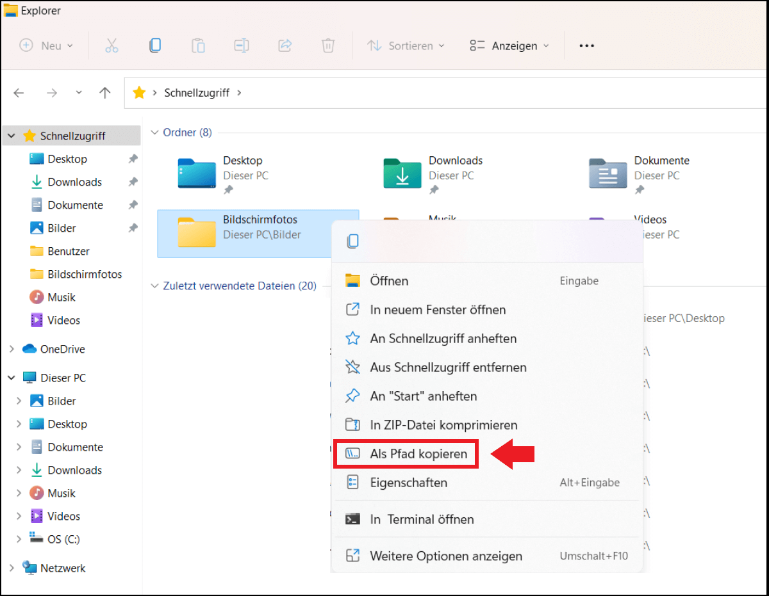
Task: Go up one level with up arrow
Action: click(105, 93)
